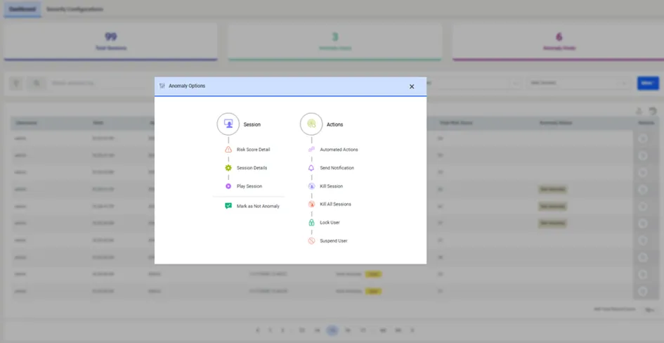
Task: Close the Anomaly Options dialog
Action: click(x=412, y=86)
